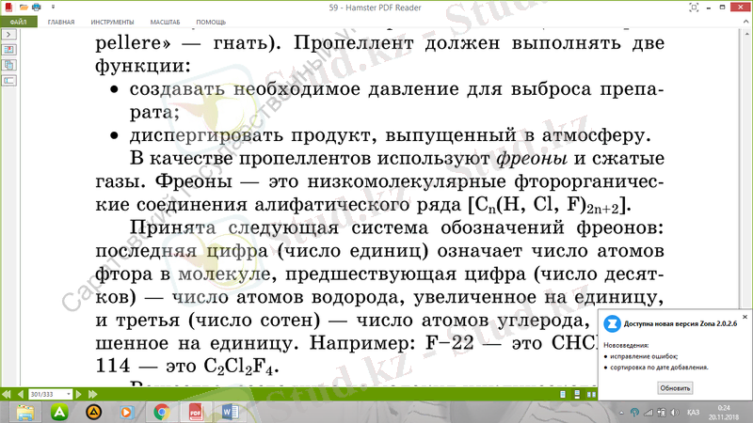Viewport: 753px width, 423px height.
Task: Click the Hamster PDF Reader red app icon
Action: pos(8,8)
